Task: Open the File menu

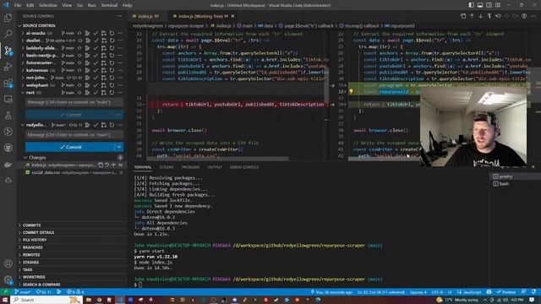Action: point(18,5)
